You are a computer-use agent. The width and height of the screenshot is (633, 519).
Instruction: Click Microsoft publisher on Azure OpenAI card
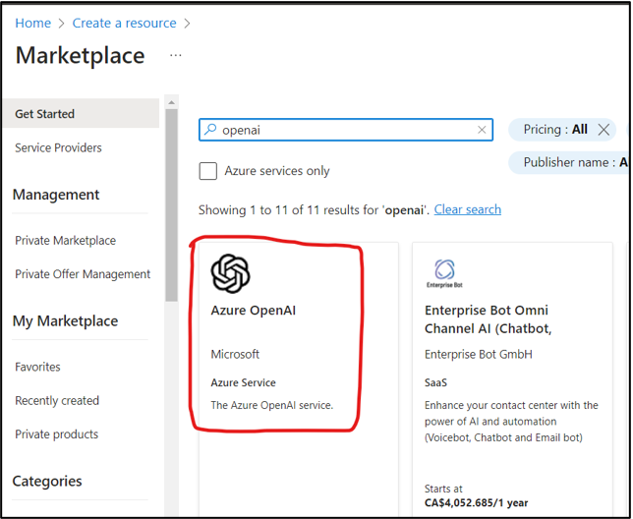[x=235, y=354]
